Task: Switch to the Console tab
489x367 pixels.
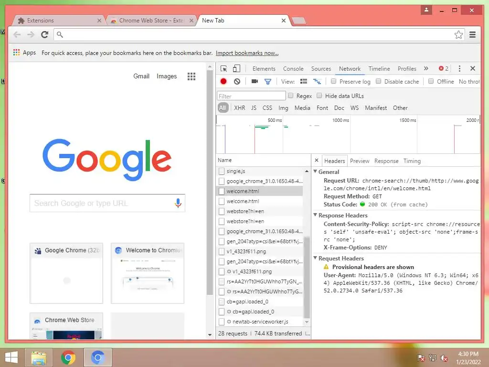Action: [293, 69]
